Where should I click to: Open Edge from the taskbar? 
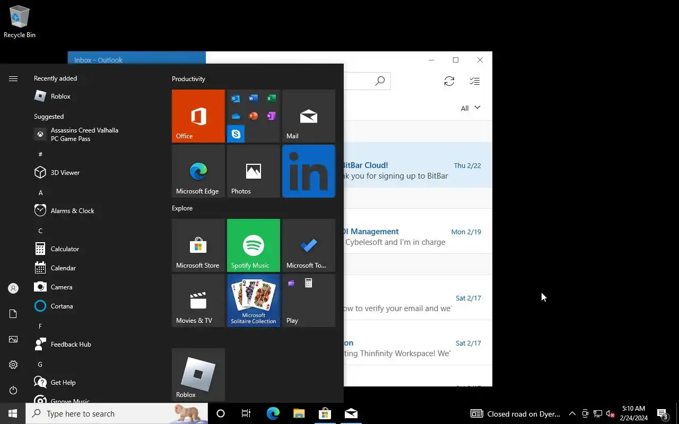click(273, 413)
